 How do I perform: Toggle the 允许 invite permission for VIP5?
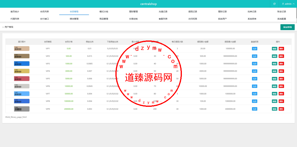pos(255,79)
